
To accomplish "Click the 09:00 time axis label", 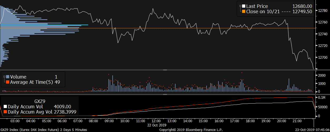I will (109, 121).
